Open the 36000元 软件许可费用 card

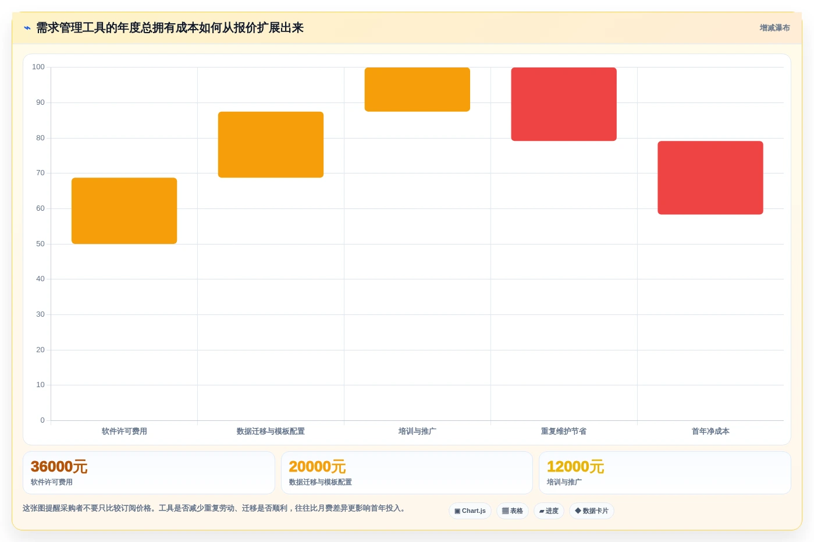149,473
